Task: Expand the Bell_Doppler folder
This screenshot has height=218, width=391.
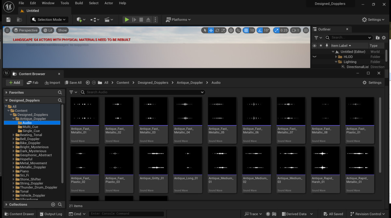Action: click(x=13, y=139)
